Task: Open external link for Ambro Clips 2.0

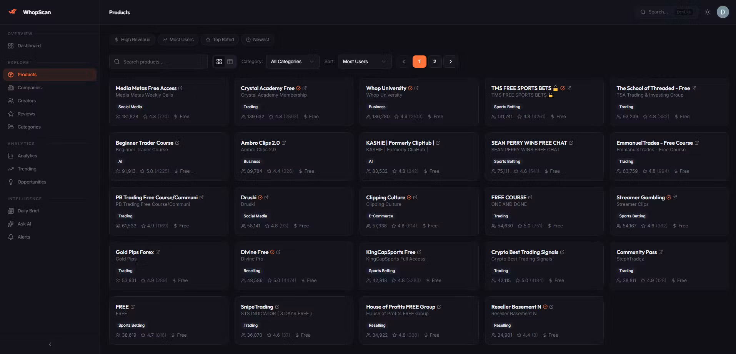Action: point(284,143)
